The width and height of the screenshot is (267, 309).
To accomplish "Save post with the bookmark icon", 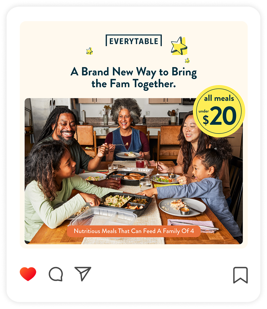I will click(240, 275).
